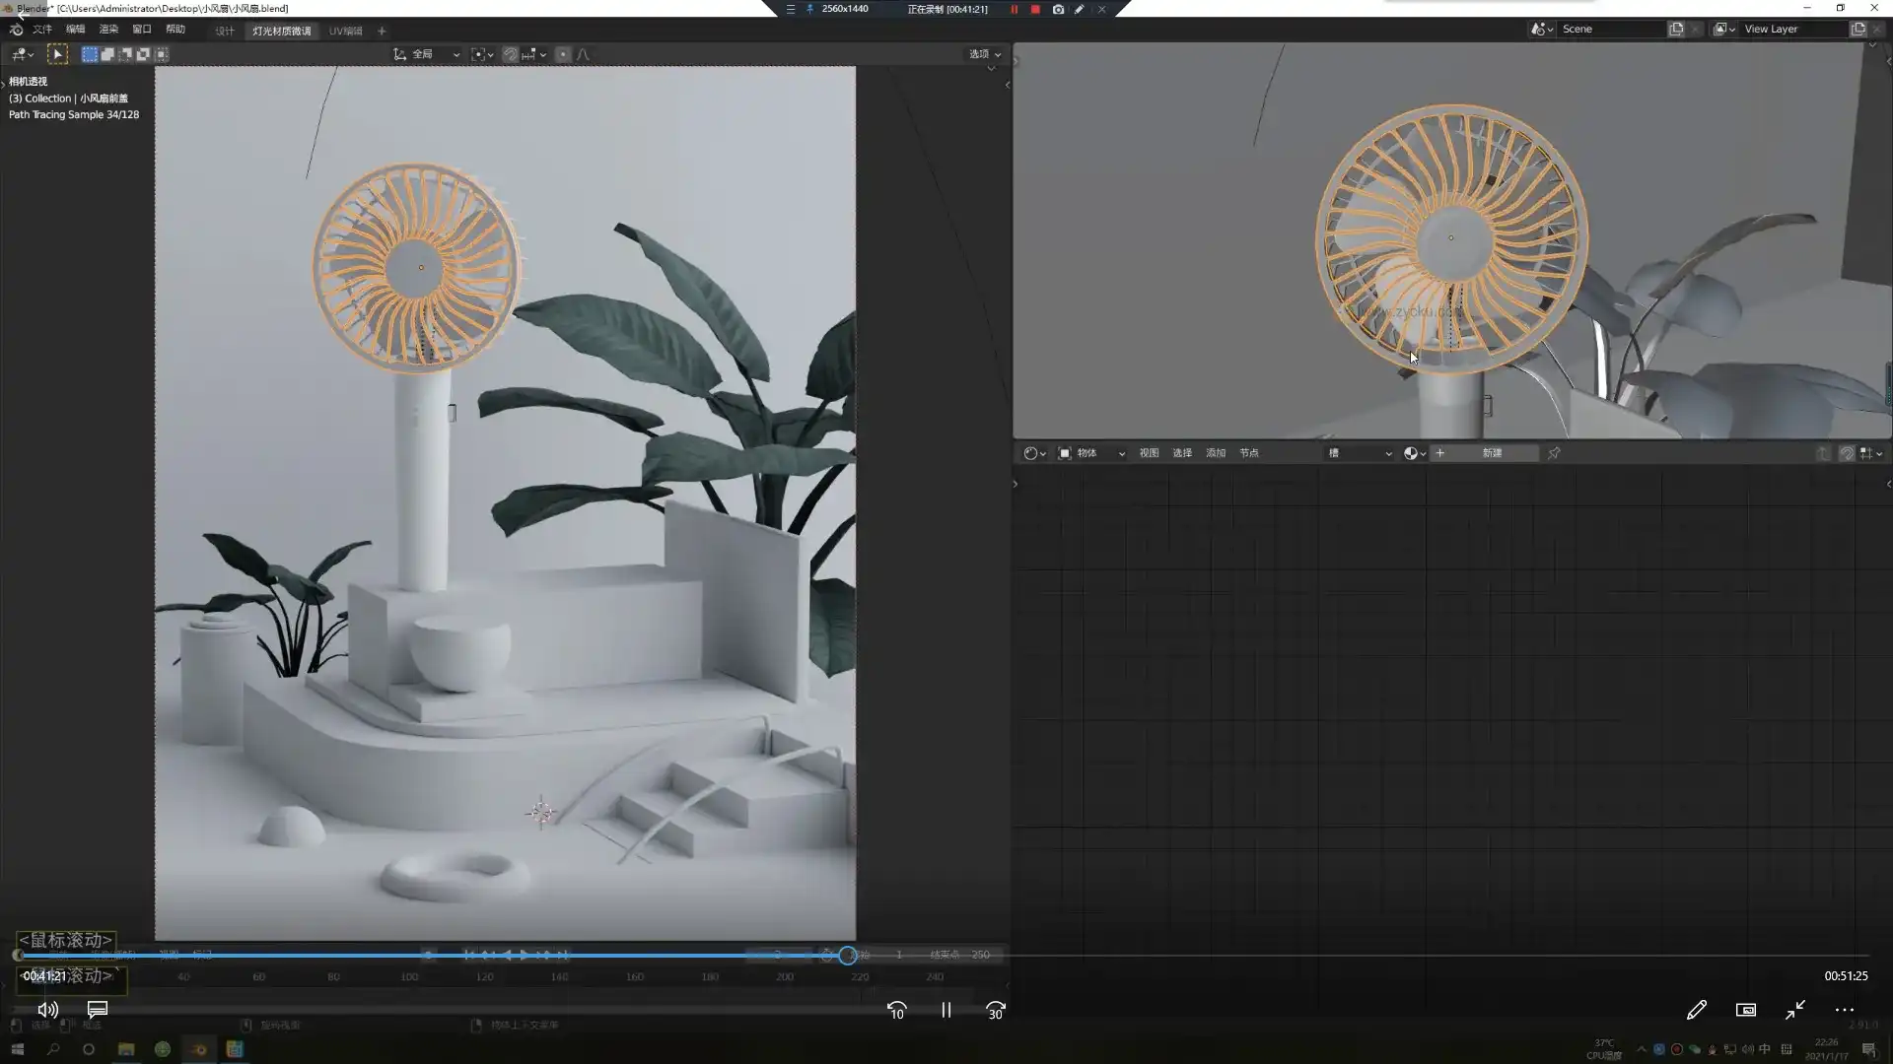Click the speaker volume icon in the playback bar
The height and width of the screenshot is (1064, 1893).
point(47,1010)
